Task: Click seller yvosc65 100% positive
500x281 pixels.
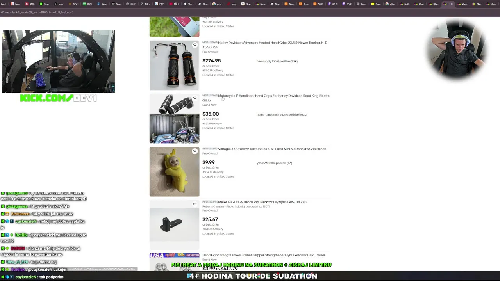Action: tap(274, 163)
